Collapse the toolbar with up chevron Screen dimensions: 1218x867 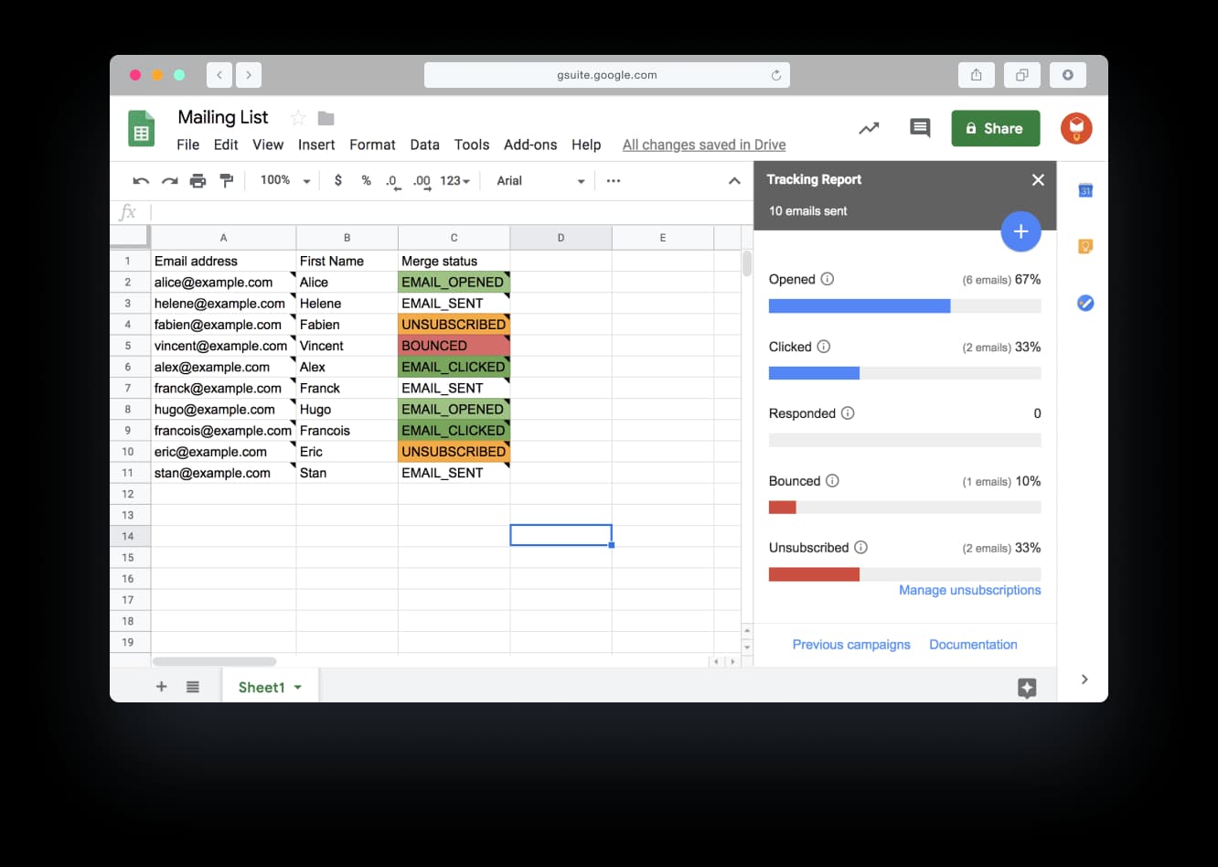click(x=734, y=181)
